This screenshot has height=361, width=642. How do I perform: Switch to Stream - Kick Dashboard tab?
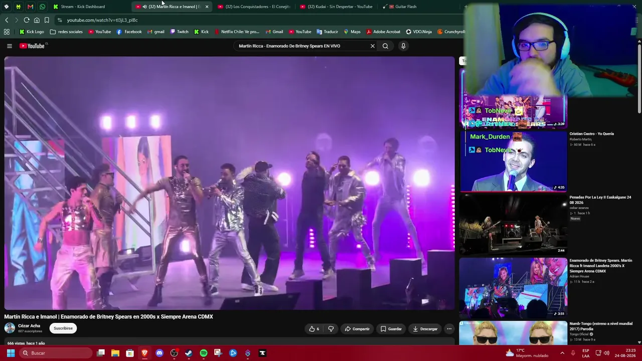(x=83, y=7)
